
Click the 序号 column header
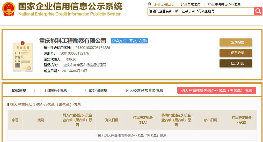15,120
